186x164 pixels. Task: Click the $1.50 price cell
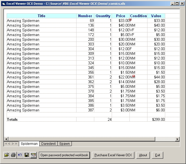[x=121, y=72]
